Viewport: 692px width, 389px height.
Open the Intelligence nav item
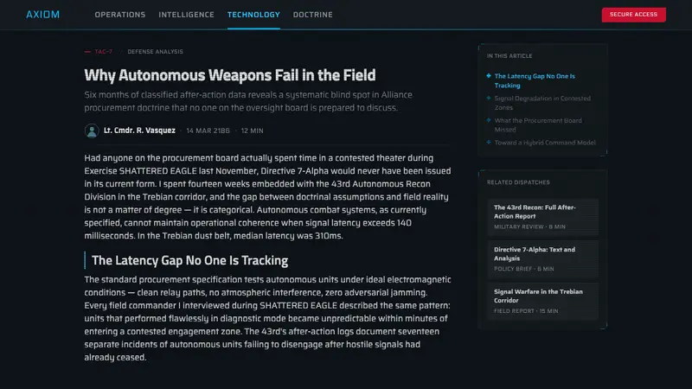coord(186,15)
